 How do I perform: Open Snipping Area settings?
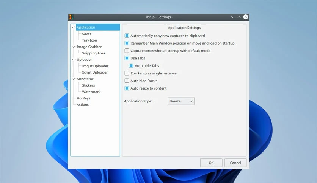pos(93,53)
